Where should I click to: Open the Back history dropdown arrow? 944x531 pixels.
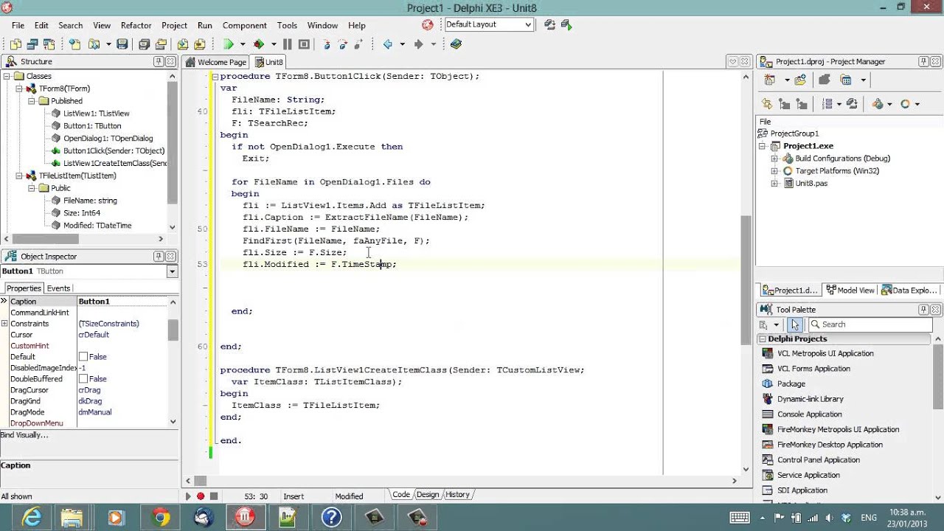(402, 44)
